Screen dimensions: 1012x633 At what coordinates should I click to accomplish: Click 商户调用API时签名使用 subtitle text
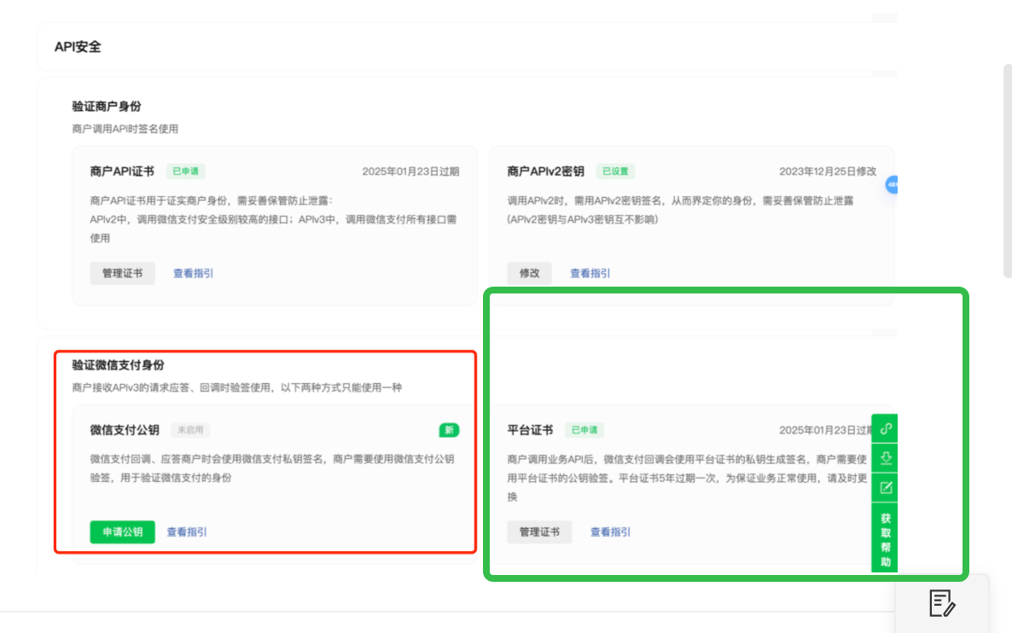click(125, 129)
